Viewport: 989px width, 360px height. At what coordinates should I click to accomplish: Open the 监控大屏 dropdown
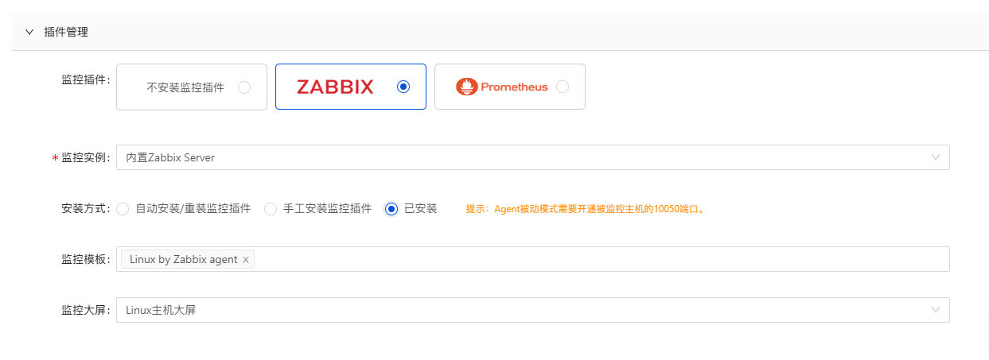tap(525, 310)
